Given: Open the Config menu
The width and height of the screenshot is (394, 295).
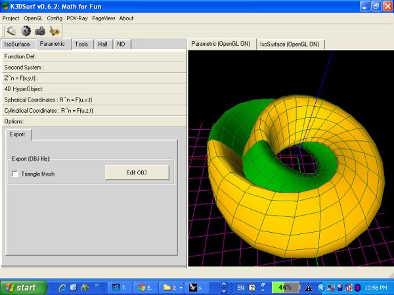Looking at the screenshot, I should (55, 18).
